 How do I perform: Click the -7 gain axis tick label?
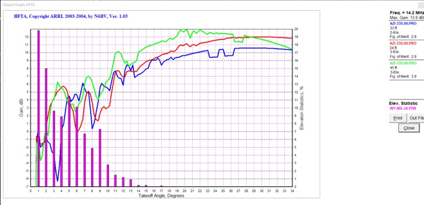click(x=28, y=187)
